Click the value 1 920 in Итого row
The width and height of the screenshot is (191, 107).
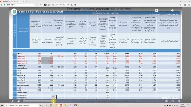point(106,53)
